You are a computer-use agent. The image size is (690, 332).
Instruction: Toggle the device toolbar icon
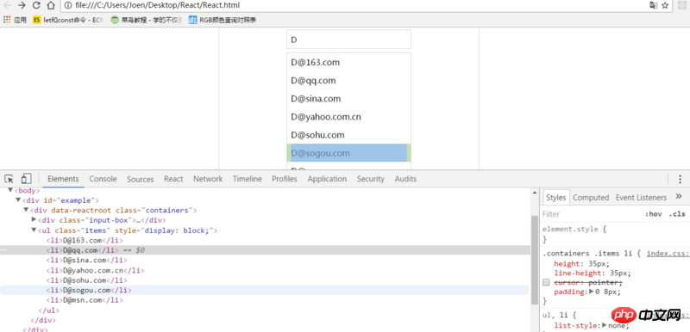click(26, 179)
